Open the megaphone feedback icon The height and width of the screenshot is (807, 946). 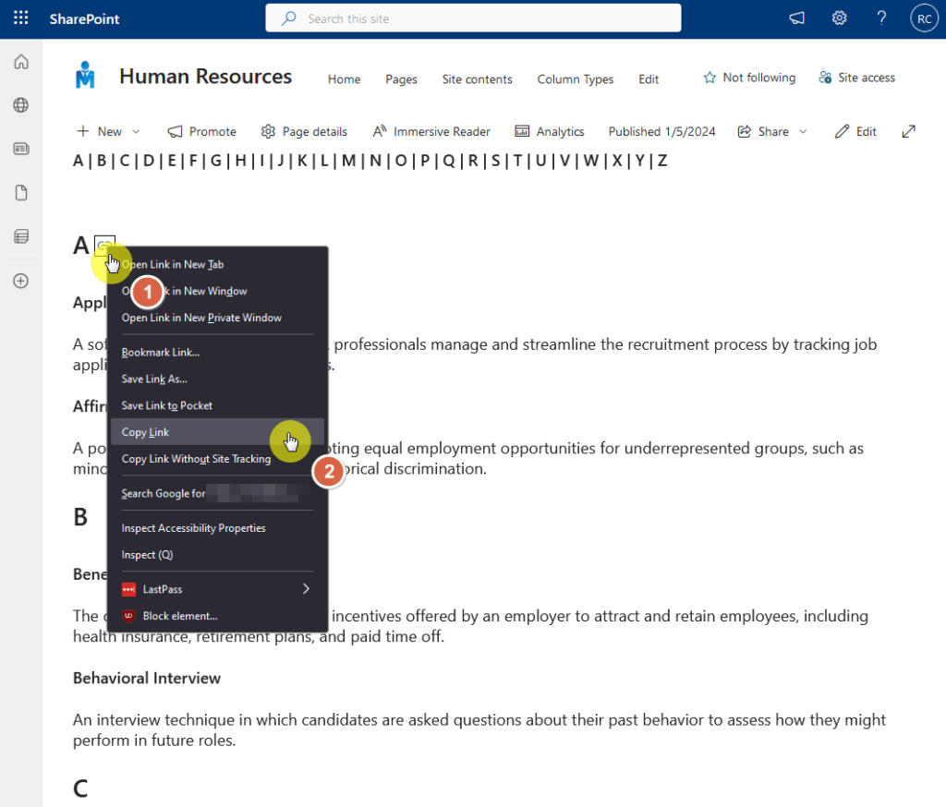pyautogui.click(x=797, y=18)
